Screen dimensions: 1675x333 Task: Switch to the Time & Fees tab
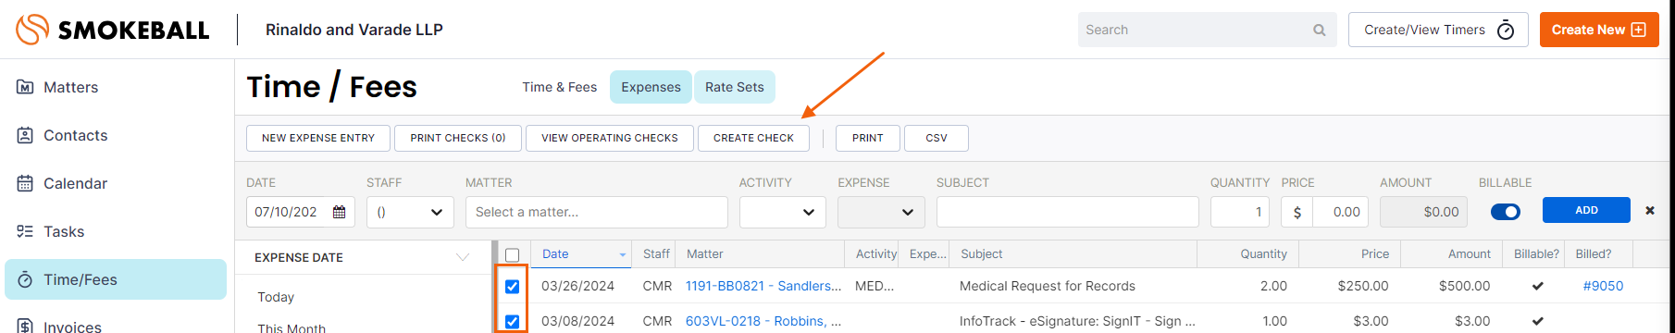tap(559, 87)
